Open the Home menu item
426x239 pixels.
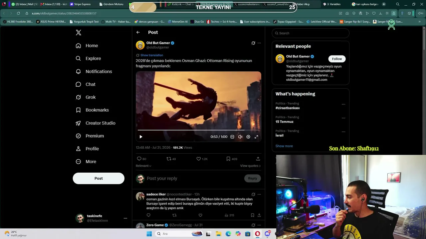click(x=87, y=45)
